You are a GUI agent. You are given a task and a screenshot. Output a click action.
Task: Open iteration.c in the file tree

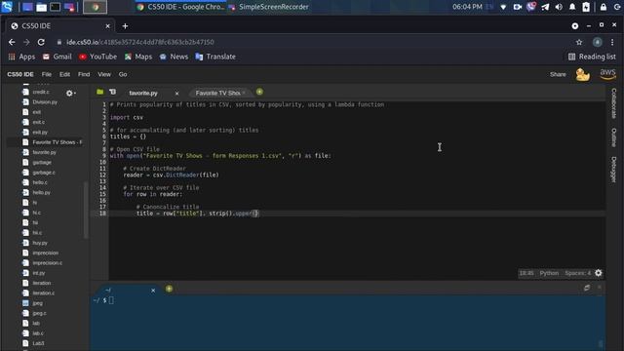coord(43,292)
